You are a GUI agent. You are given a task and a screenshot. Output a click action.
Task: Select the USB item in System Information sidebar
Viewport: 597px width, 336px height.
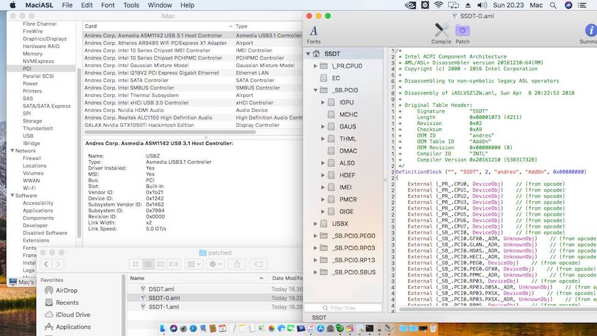pyautogui.click(x=28, y=136)
